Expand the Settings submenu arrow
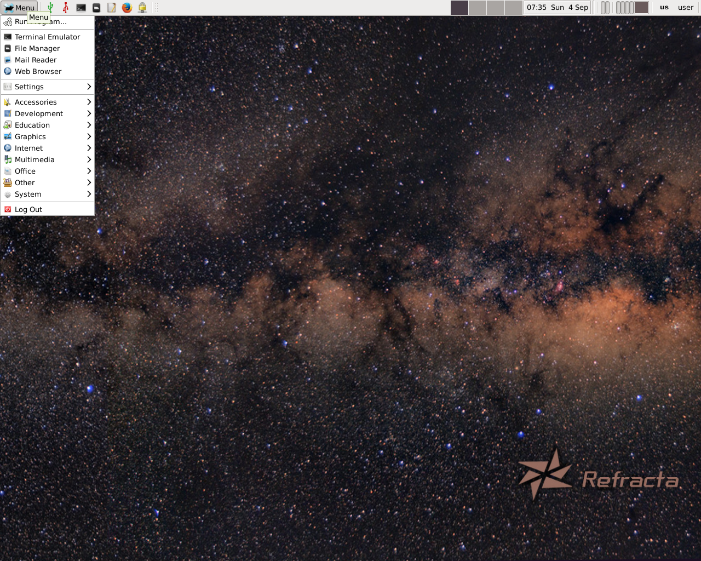This screenshot has height=561, width=701. click(89, 87)
